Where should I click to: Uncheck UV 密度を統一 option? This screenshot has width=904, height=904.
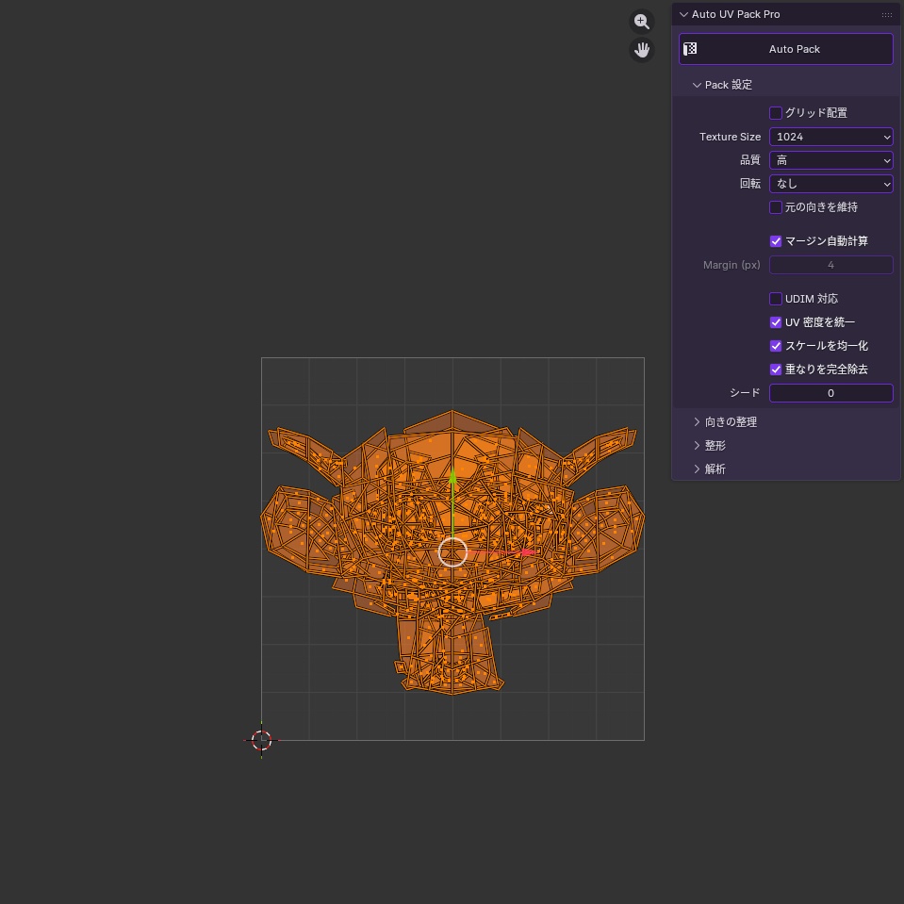click(776, 322)
